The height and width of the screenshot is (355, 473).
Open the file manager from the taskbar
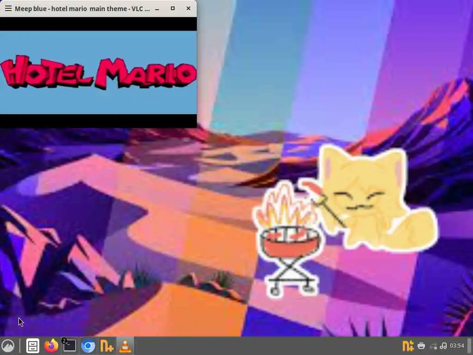(x=33, y=346)
